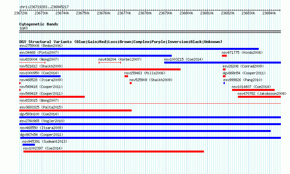
Task: Select the nsv159463 (Mills2006) loss marker
Action: coord(126,76)
